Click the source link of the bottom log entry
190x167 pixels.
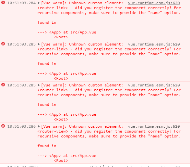point(131,166)
